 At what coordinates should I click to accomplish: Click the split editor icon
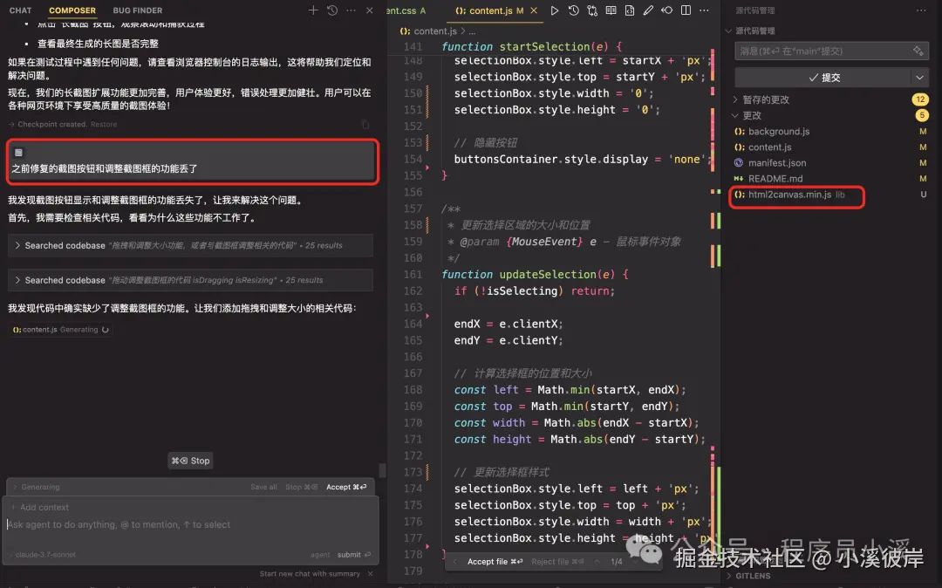pos(687,10)
